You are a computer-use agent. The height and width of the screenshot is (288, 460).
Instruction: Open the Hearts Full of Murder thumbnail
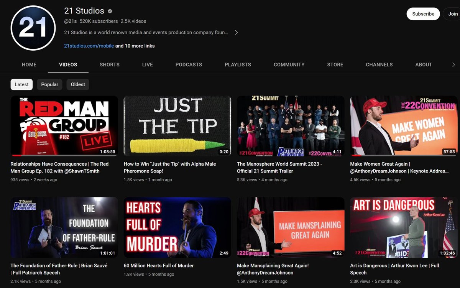click(x=177, y=227)
